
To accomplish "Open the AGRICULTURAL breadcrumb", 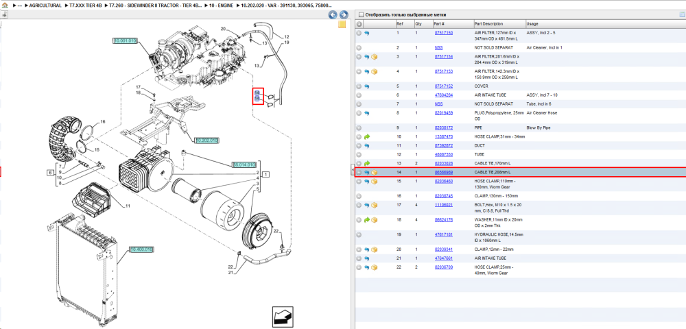I will pyautogui.click(x=45, y=5).
